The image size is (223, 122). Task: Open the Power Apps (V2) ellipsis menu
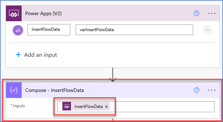pyautogui.click(x=212, y=13)
